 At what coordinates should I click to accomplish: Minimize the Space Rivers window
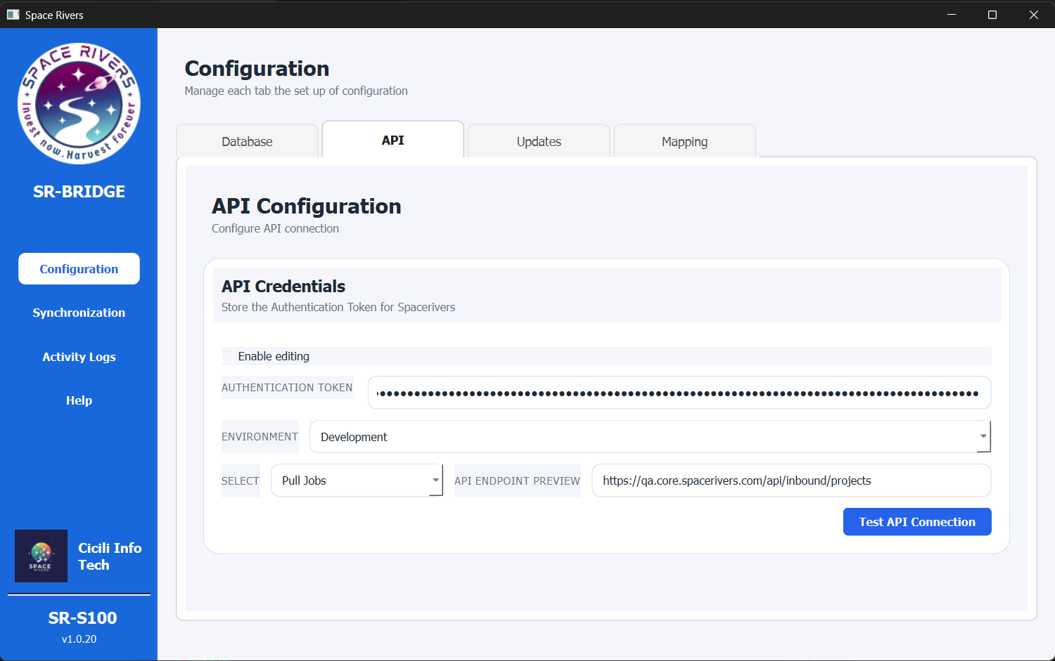point(951,15)
